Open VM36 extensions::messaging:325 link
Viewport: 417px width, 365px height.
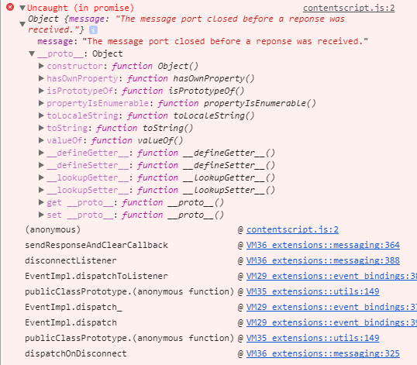pos(323,353)
